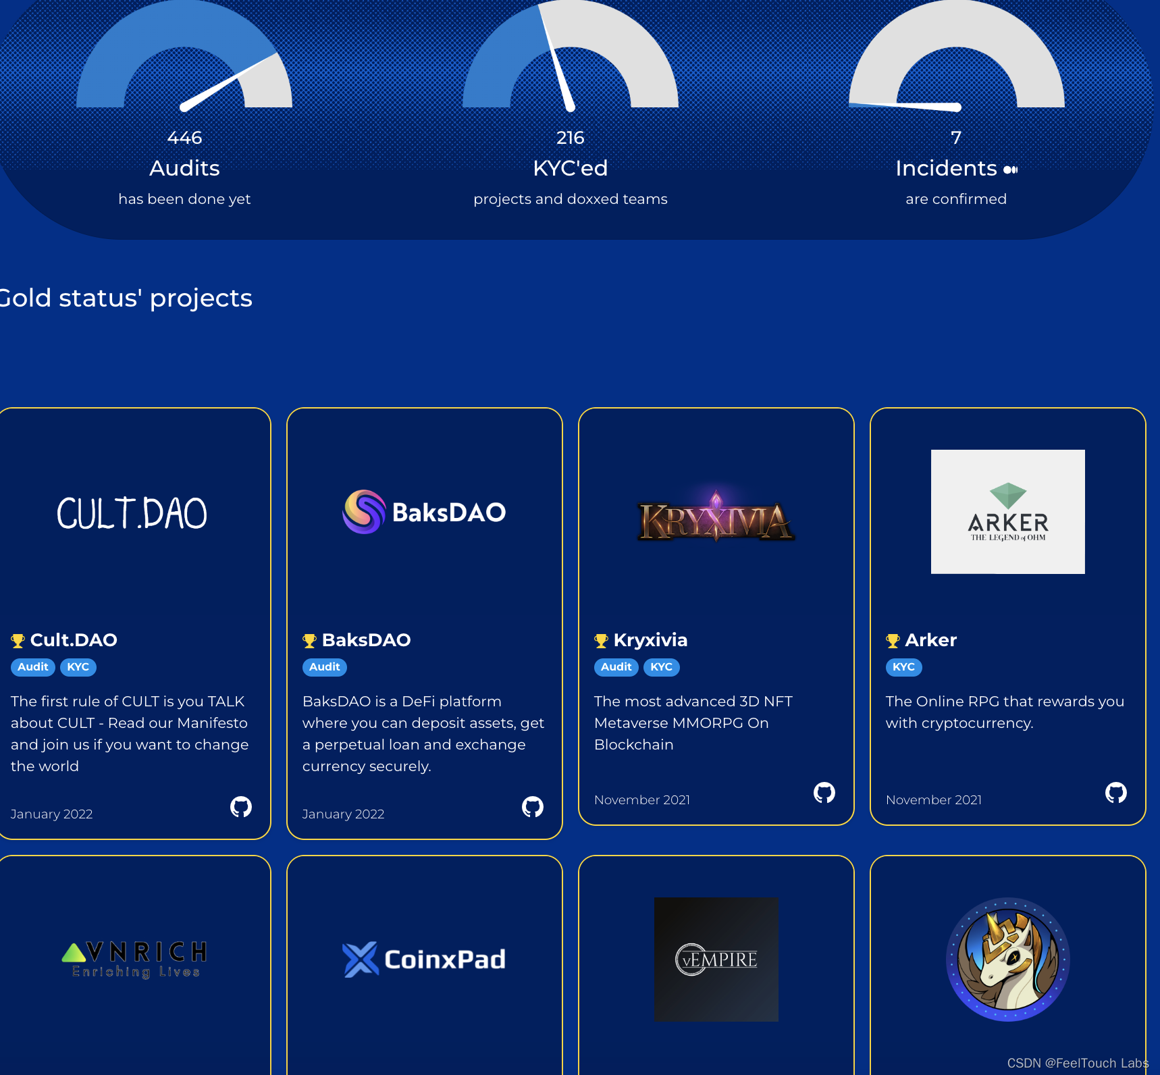The image size is (1160, 1075).
Task: Click the CULT.DAO logo image
Action: (132, 513)
